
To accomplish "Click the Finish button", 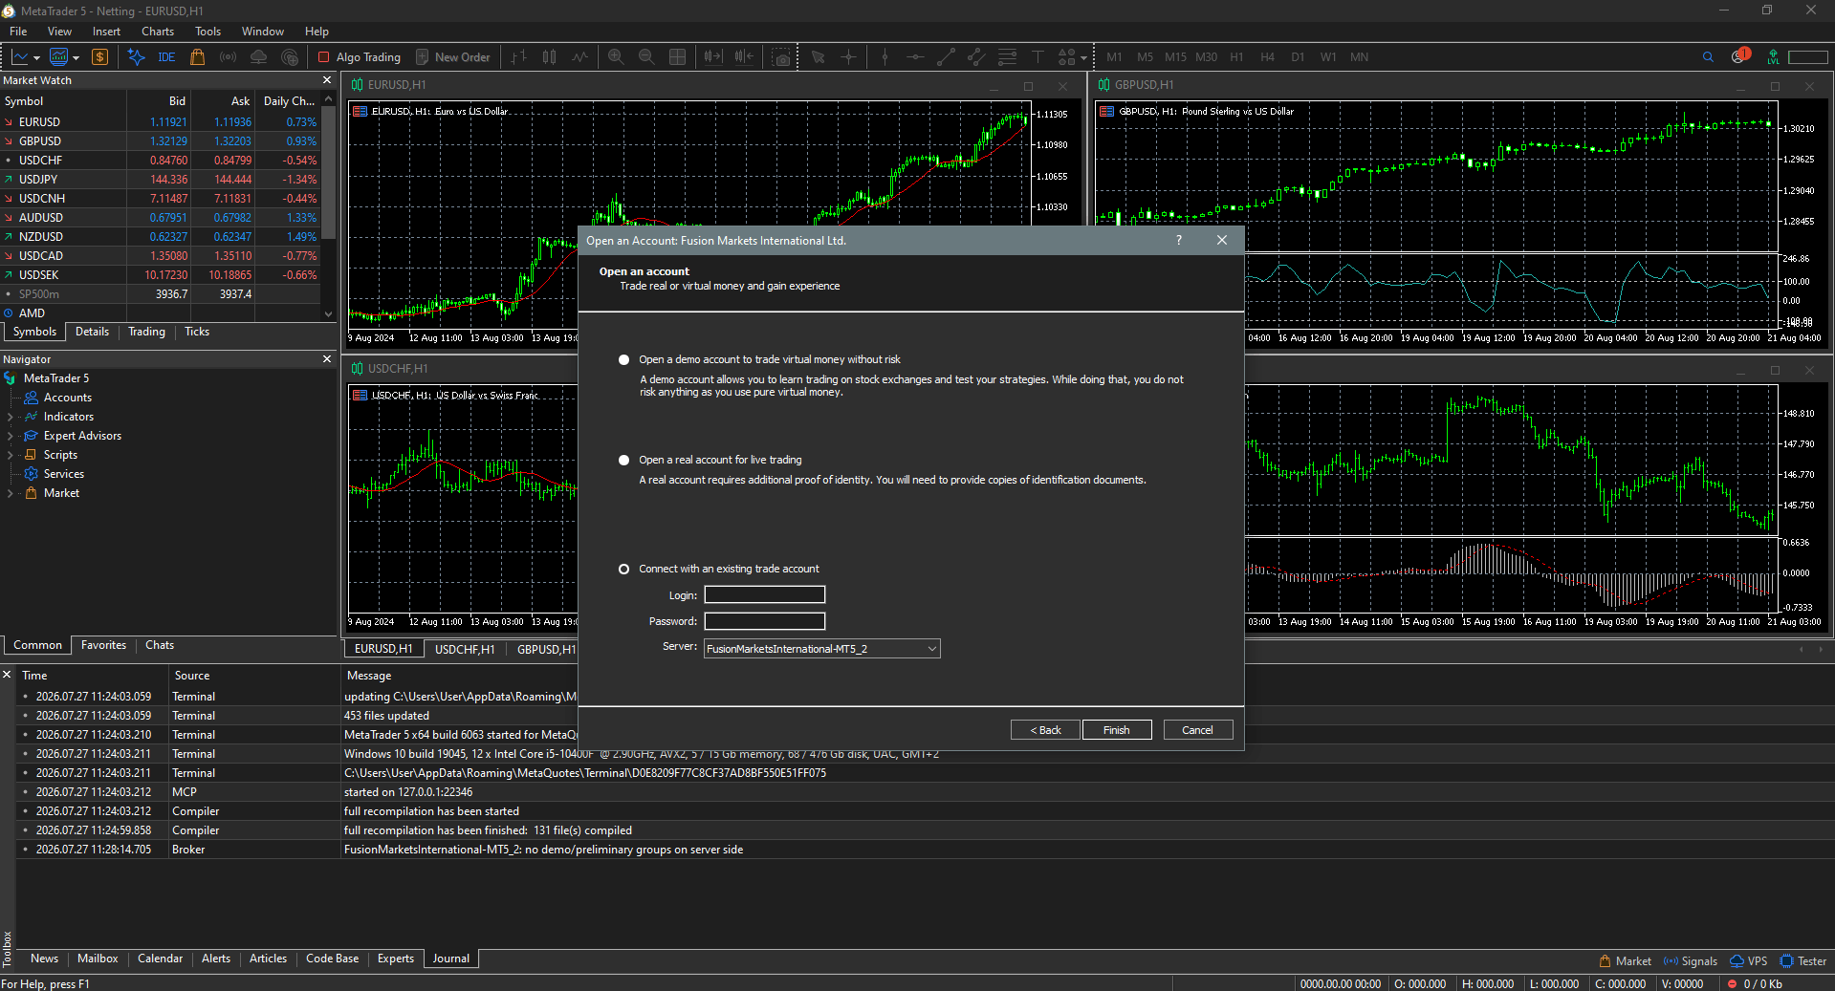I will [1117, 730].
